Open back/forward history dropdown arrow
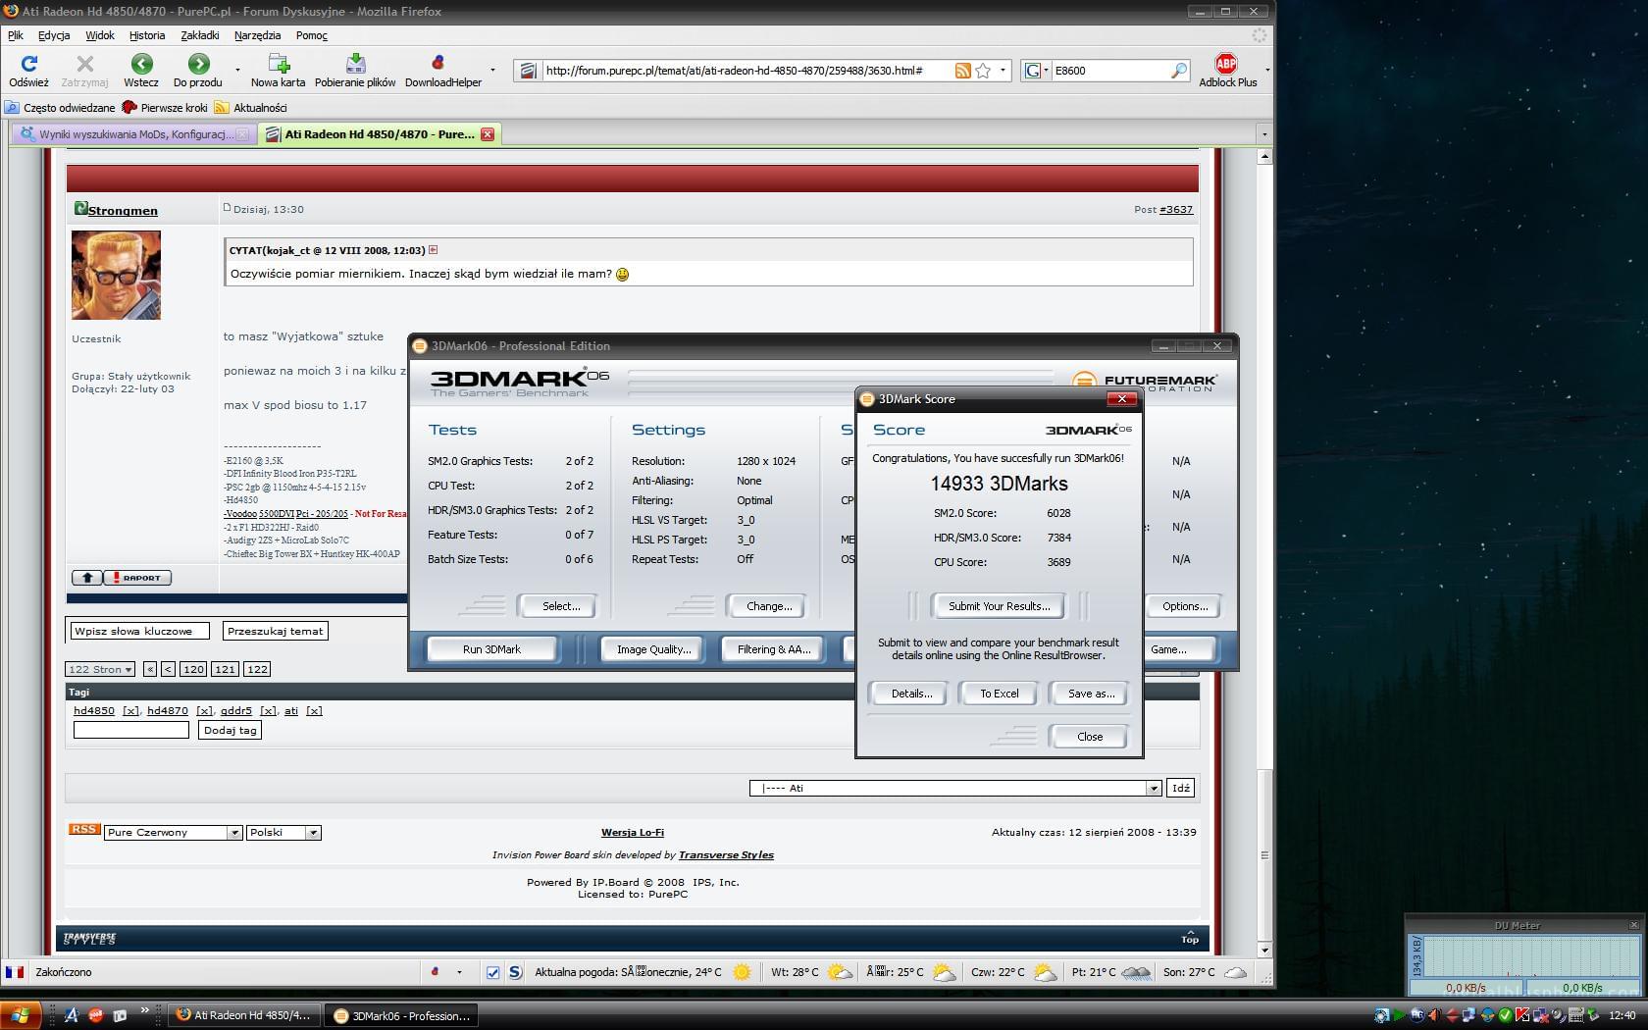 pyautogui.click(x=237, y=71)
